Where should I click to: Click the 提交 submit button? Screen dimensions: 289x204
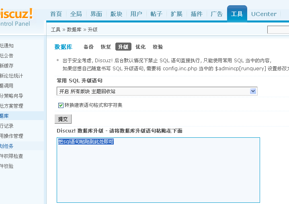63,119
